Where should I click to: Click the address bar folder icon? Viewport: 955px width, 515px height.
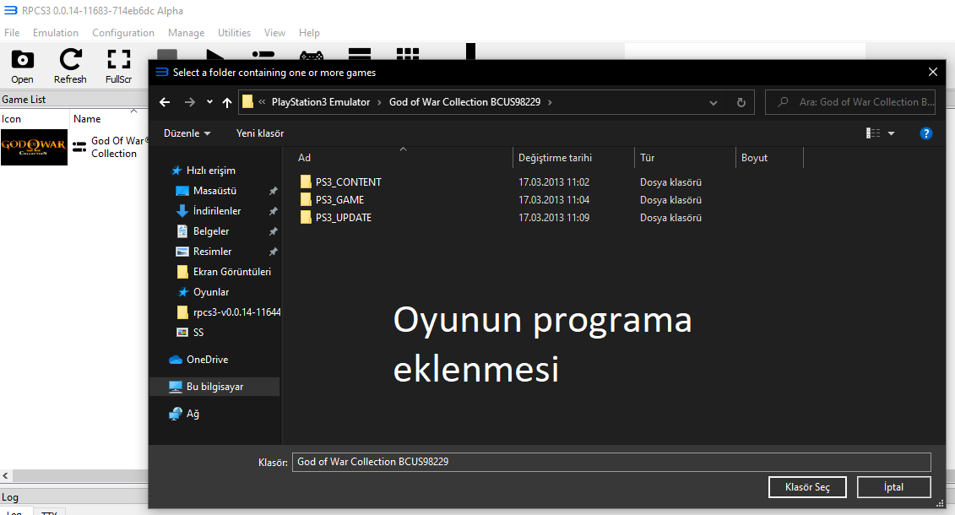pos(247,101)
